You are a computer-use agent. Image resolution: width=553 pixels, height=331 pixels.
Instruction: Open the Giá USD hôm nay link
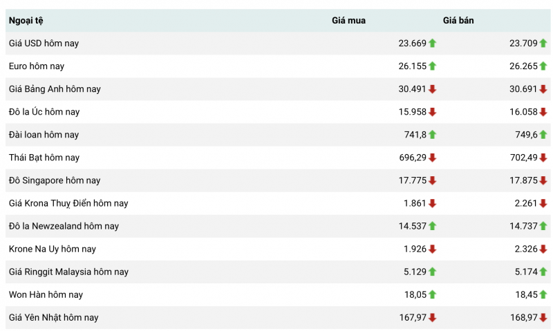point(44,44)
